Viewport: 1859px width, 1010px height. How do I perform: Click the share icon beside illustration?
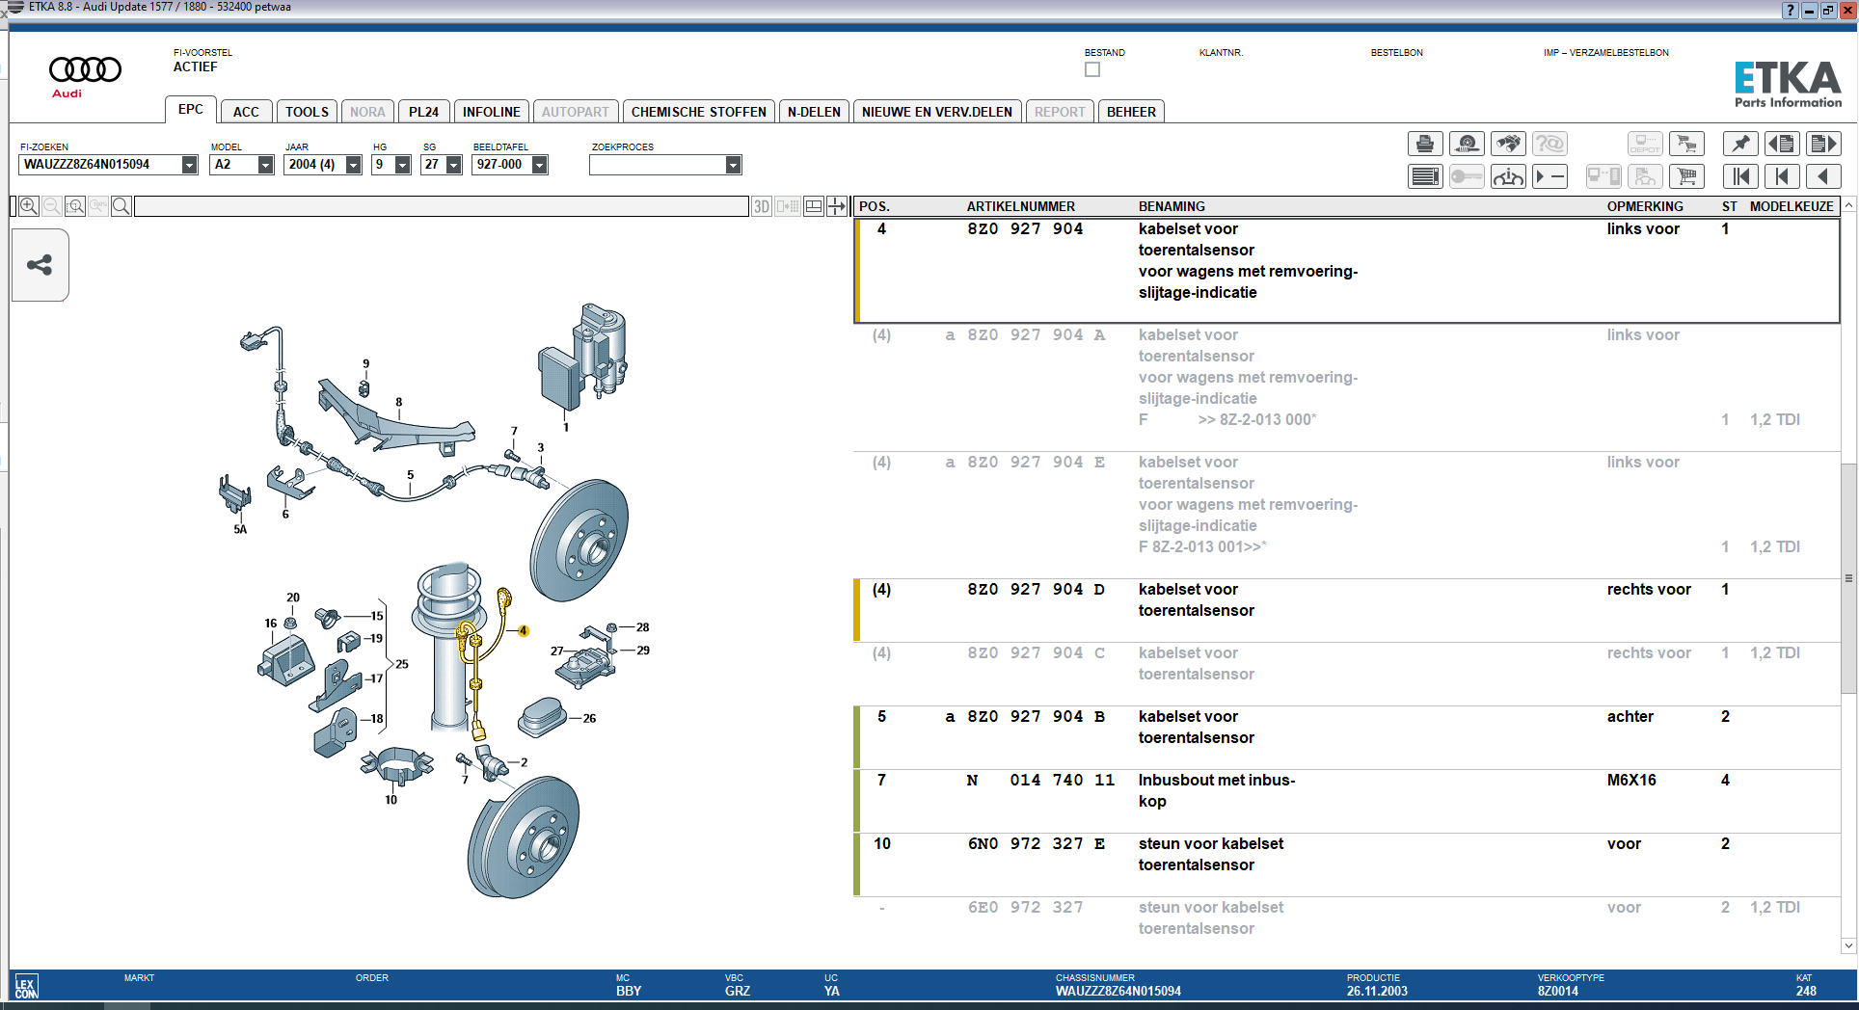(40, 265)
